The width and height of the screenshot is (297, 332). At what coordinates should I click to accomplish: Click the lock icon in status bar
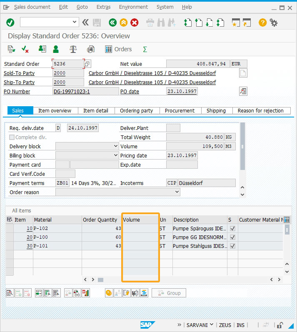[x=280, y=325]
